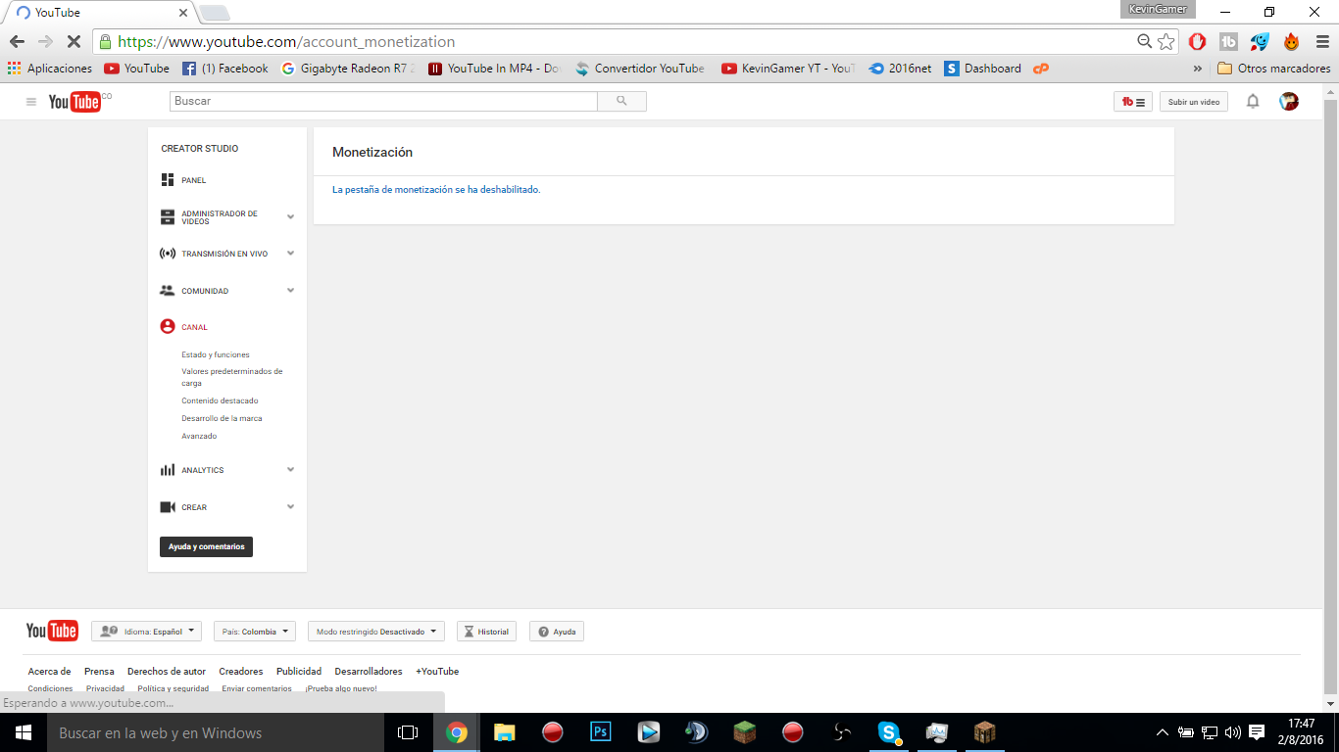Open the KevinGamer YT bookmark
The width and height of the screenshot is (1339, 752).
789,69
